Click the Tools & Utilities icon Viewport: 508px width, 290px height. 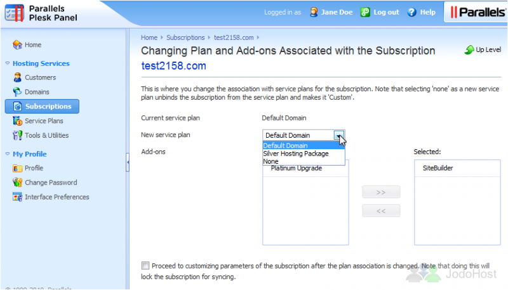pyautogui.click(x=17, y=135)
